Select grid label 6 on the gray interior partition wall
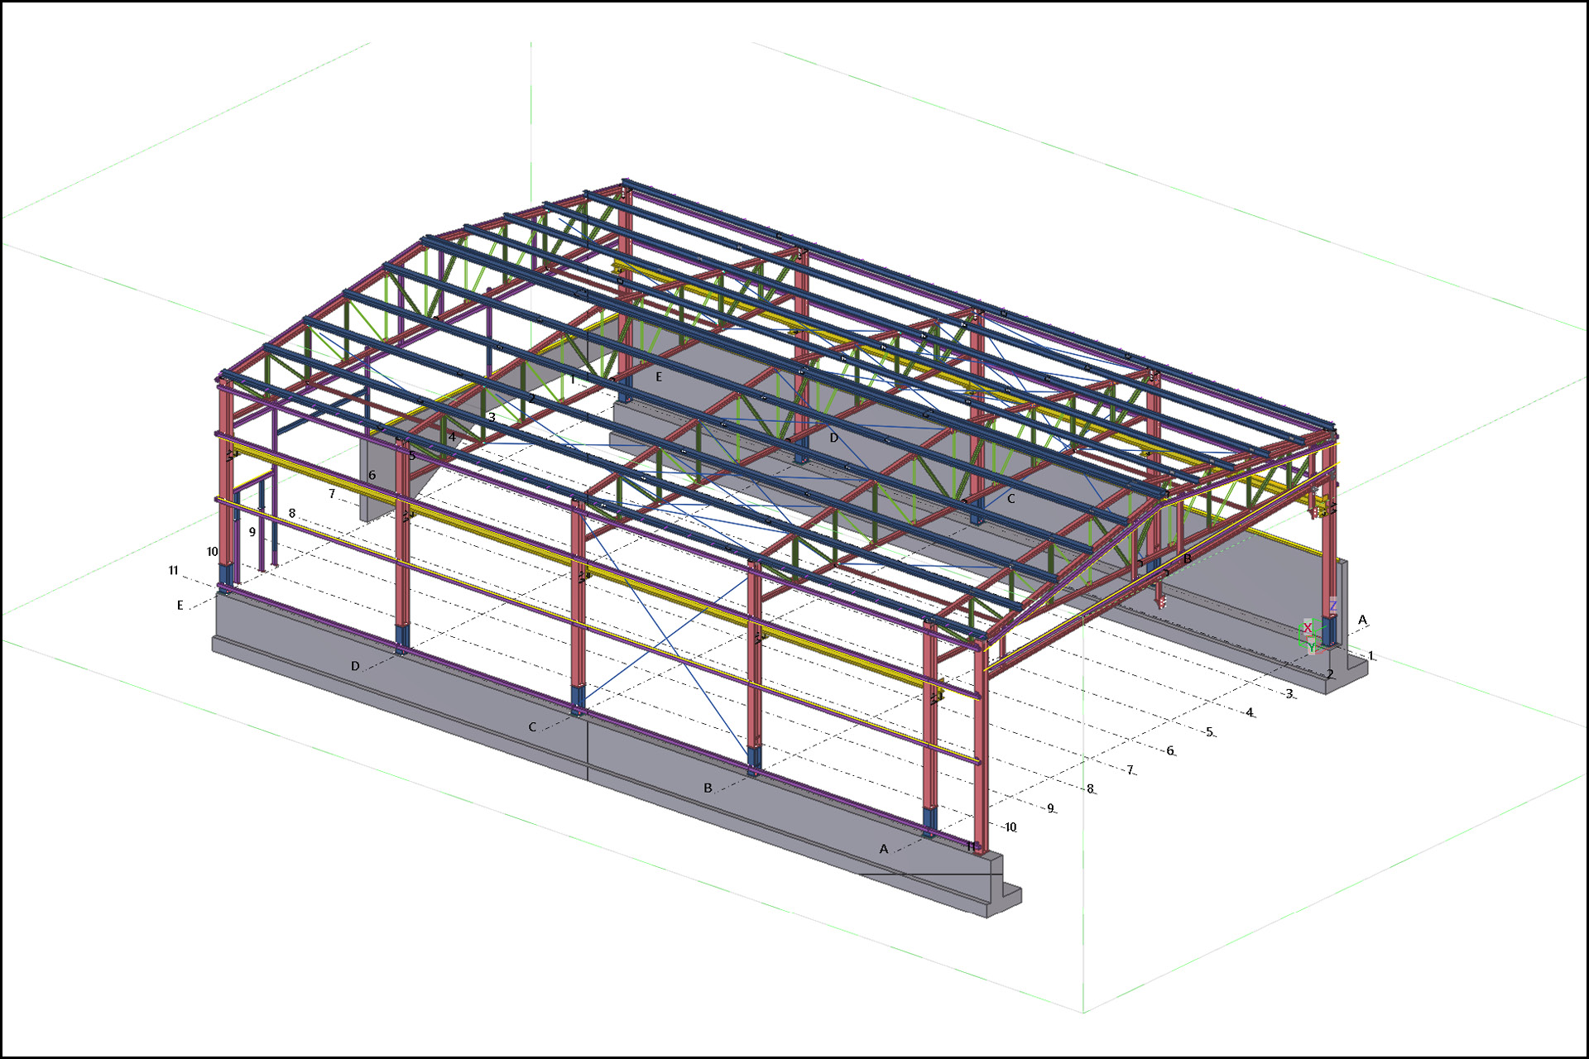1589x1059 pixels. [x=372, y=476]
